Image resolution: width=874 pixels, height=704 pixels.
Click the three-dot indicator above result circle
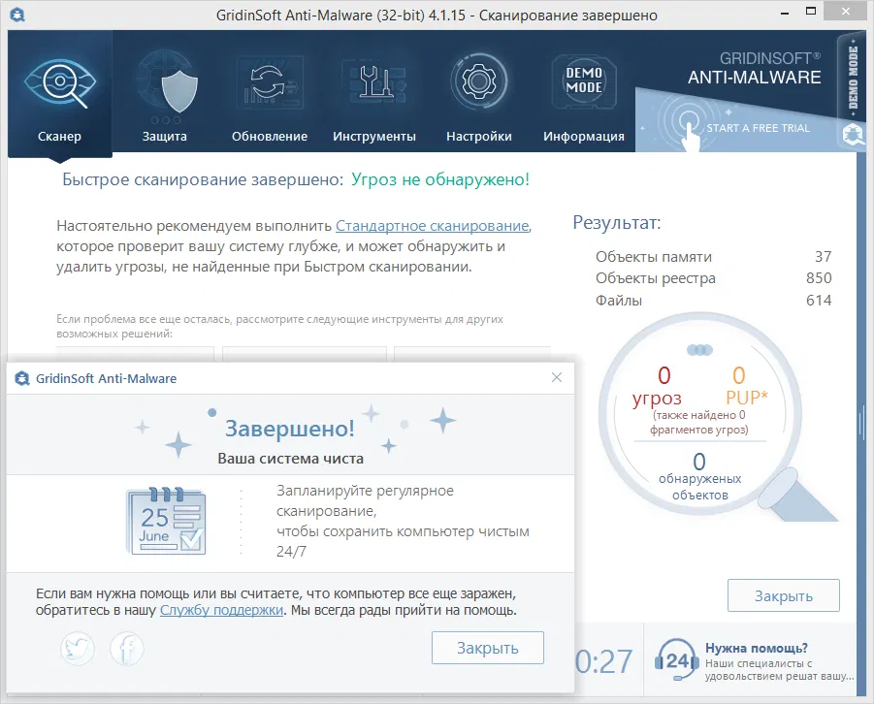pos(699,349)
